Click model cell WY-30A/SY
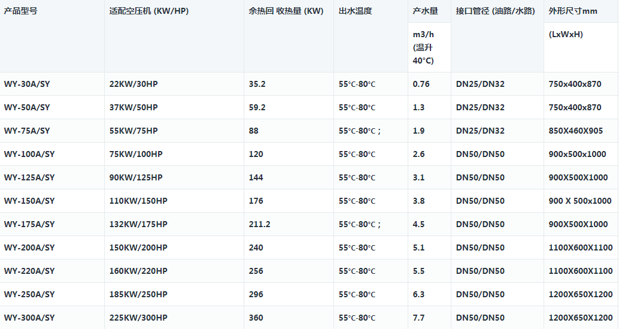This screenshot has height=329, width=619. pos(27,84)
